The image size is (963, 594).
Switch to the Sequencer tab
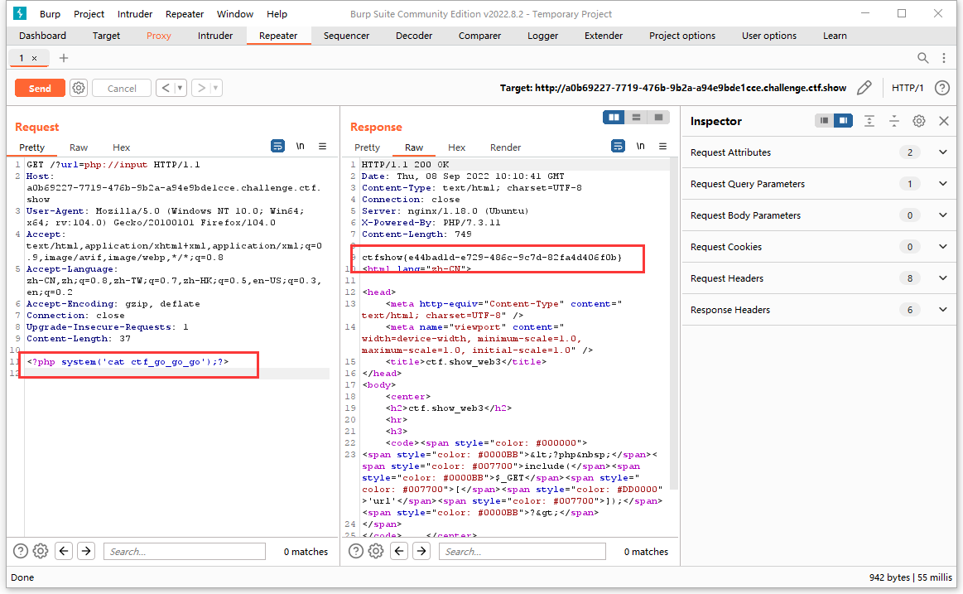coord(346,36)
